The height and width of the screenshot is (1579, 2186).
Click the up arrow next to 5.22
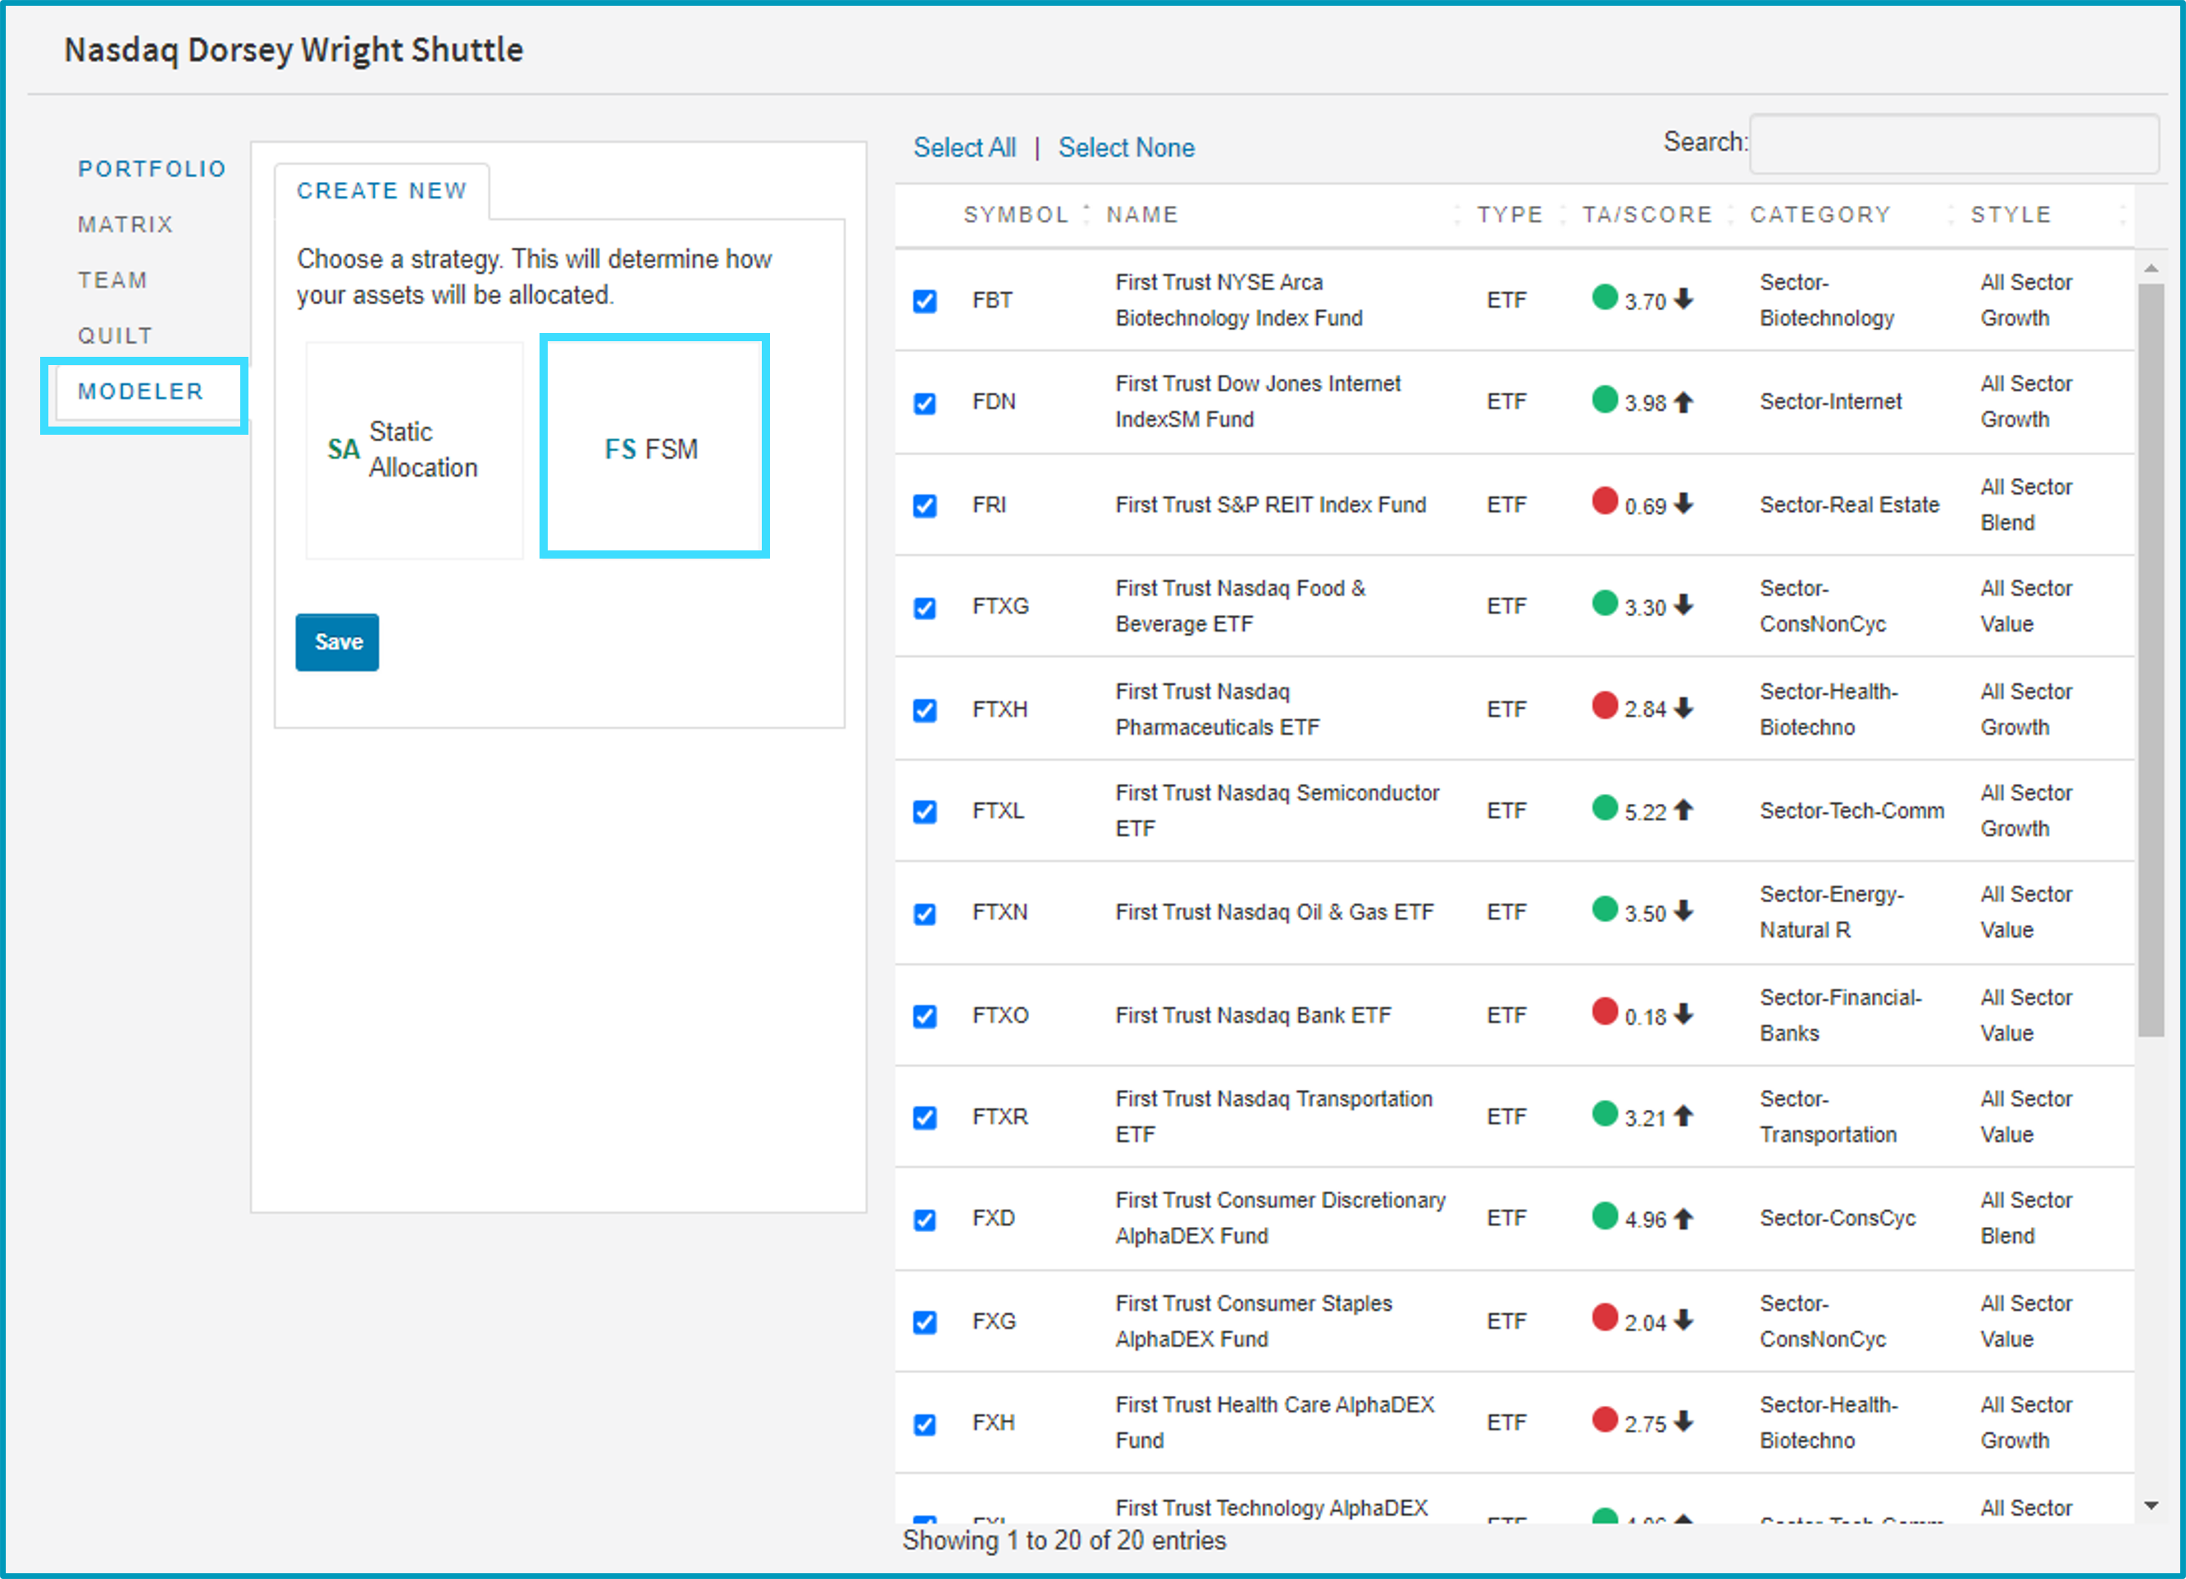(1683, 810)
